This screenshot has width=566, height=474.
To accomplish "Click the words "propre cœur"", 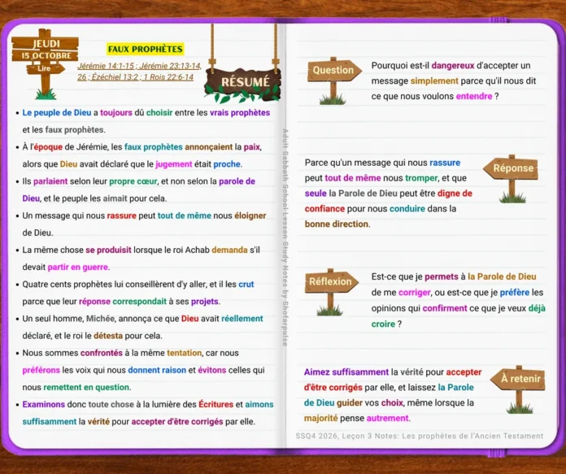I will pyautogui.click(x=133, y=181).
